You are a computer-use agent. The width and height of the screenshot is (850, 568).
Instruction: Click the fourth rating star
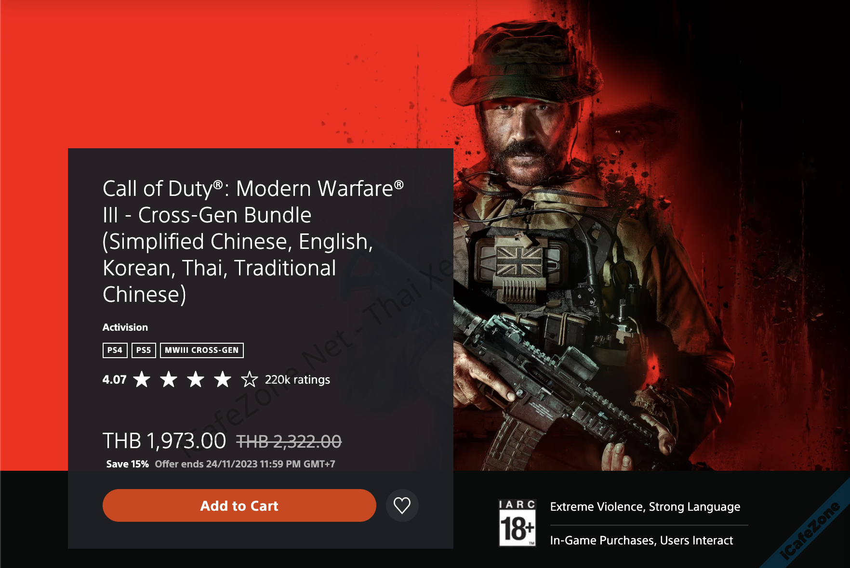coord(223,379)
